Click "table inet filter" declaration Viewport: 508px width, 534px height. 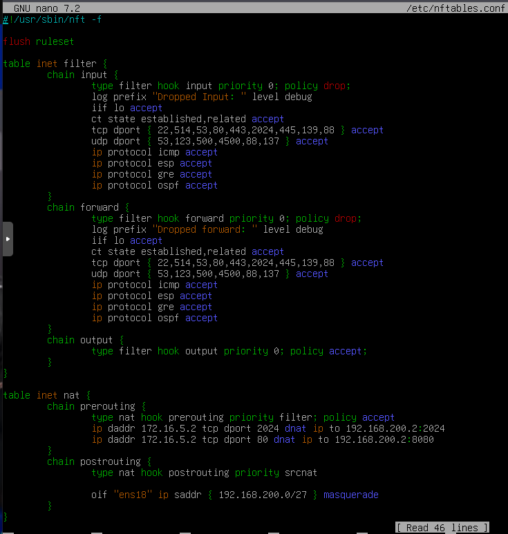(x=52, y=64)
